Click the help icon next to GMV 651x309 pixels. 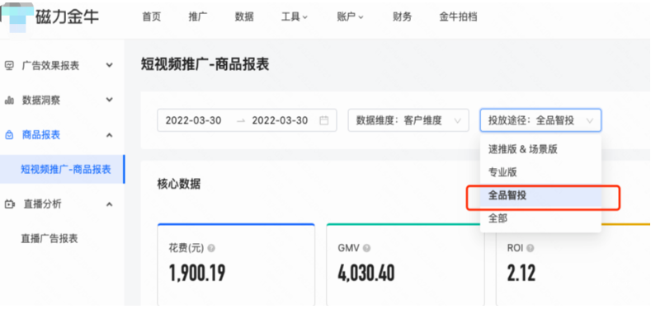(x=366, y=248)
